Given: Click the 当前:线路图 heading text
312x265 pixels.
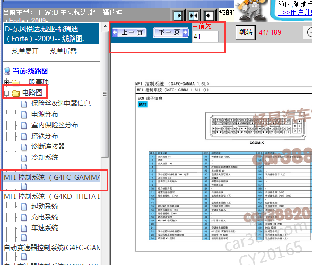Looking at the screenshot, I should click(30, 71).
